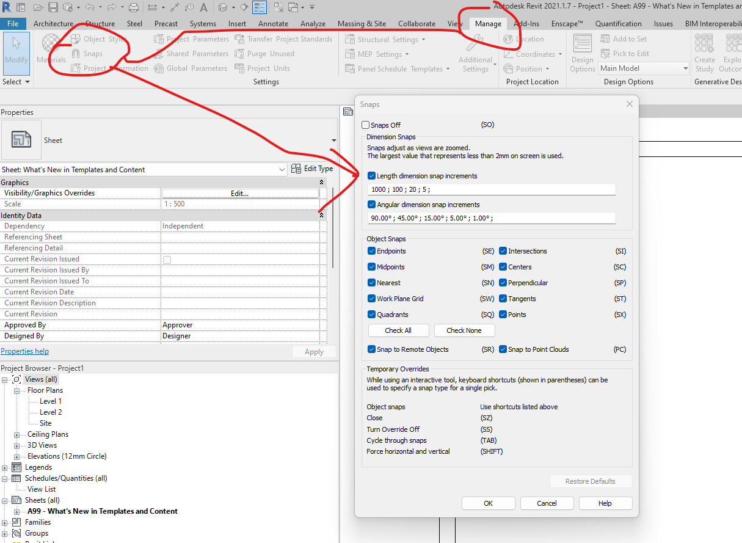Expand the MEP Settings dropdown
Screen dimensions: 742x543
pyautogui.click(x=407, y=54)
